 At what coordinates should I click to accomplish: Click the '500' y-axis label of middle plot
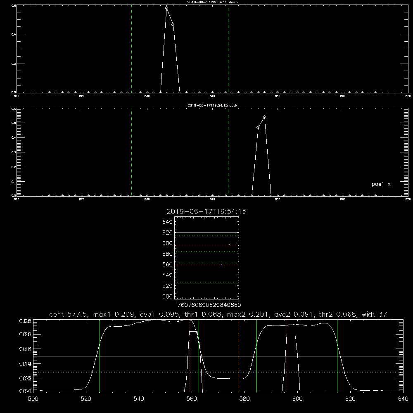[x=168, y=296]
